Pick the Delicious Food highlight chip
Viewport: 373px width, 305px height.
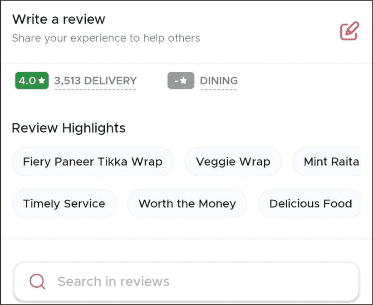tap(310, 204)
